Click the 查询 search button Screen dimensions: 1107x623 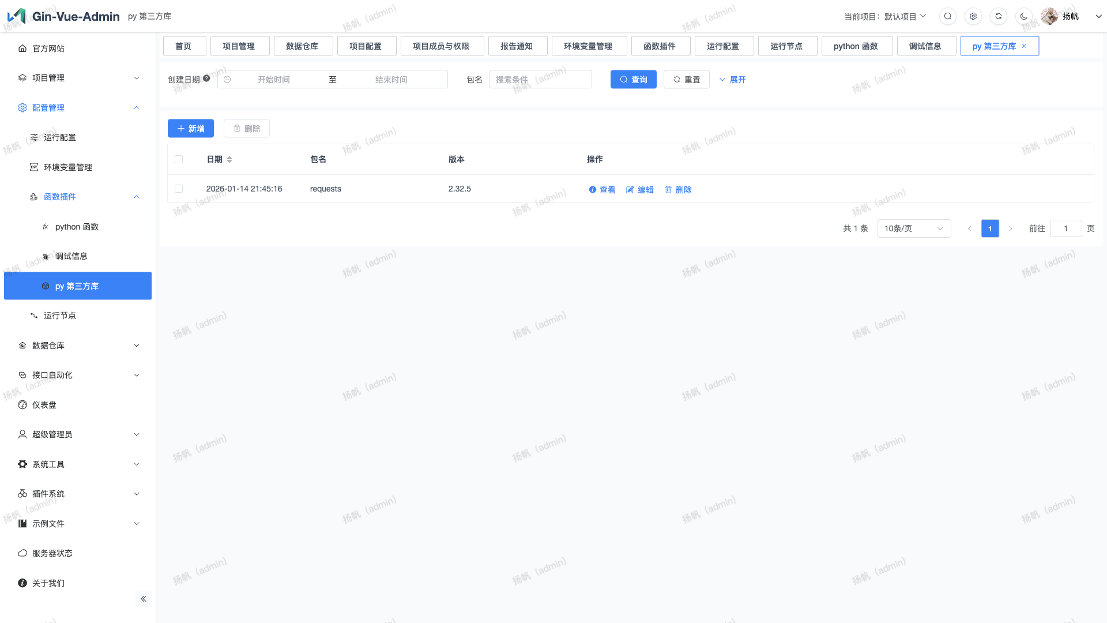(634, 80)
